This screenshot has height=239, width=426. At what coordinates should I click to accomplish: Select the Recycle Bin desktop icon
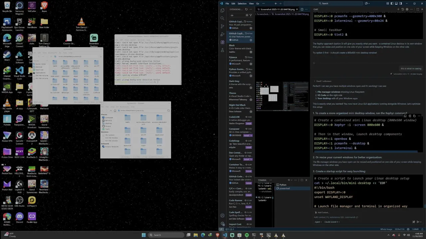[x=7, y=7]
